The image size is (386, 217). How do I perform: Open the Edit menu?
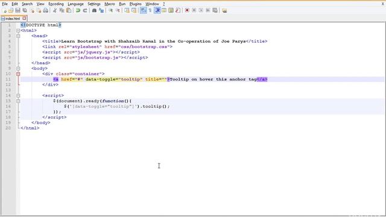(14, 4)
